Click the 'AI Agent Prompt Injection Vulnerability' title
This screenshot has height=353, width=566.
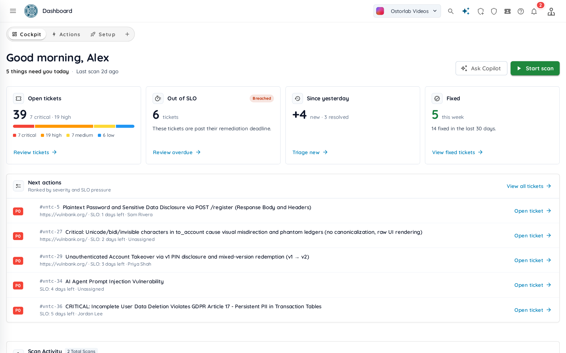coord(114,282)
